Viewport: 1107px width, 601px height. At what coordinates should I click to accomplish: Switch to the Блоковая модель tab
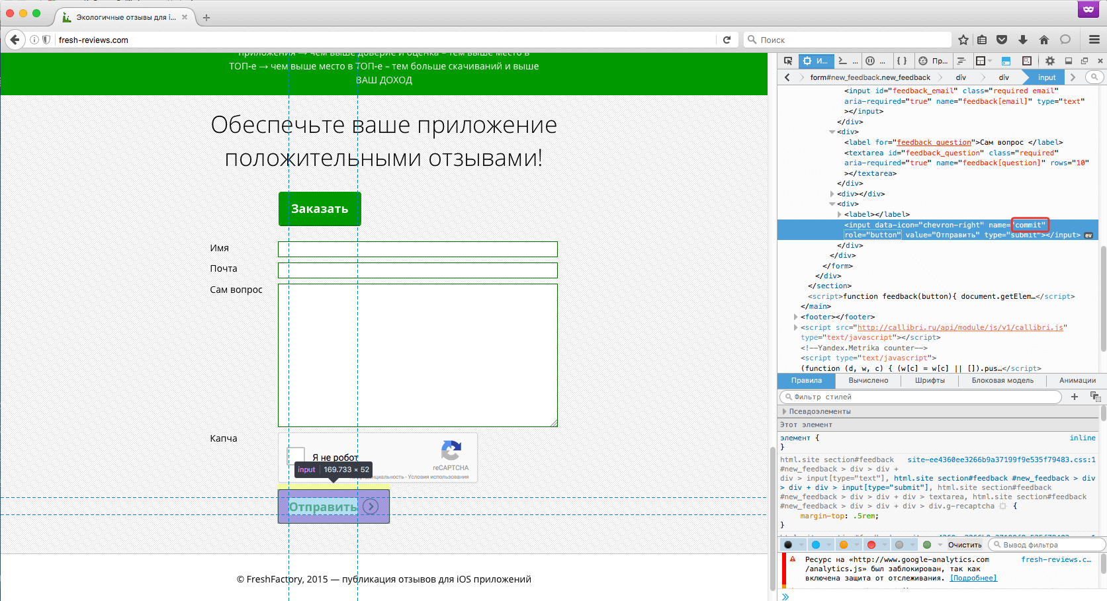1002,380
